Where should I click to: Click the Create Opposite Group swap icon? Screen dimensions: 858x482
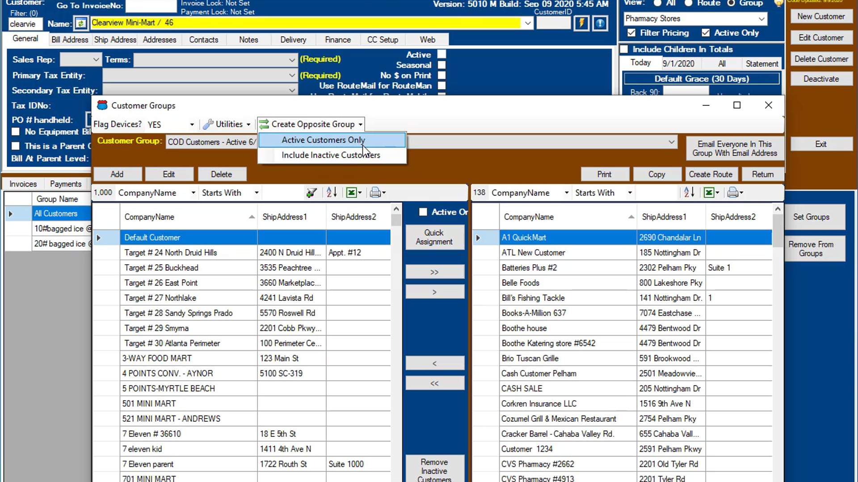(264, 124)
